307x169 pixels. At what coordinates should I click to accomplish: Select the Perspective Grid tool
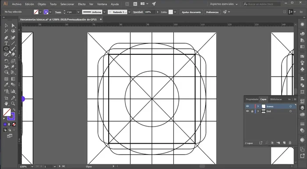click(x=13, y=72)
